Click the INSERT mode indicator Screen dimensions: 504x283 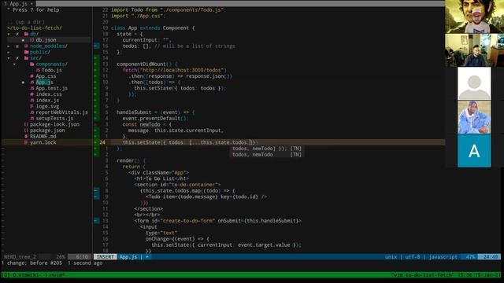click(x=105, y=257)
